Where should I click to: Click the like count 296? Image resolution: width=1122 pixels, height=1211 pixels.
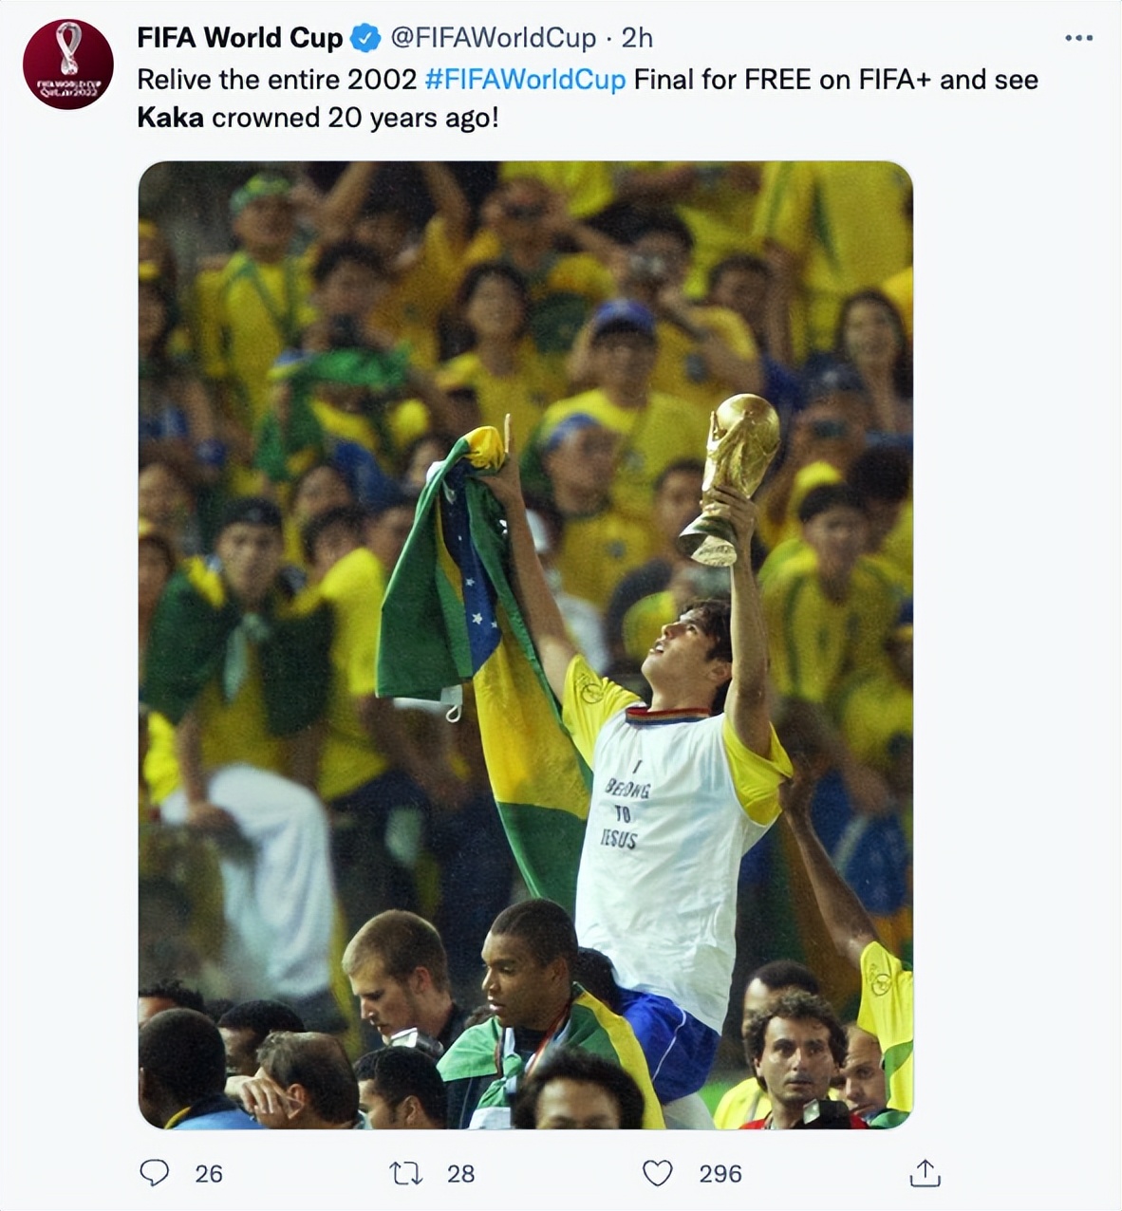tap(720, 1174)
